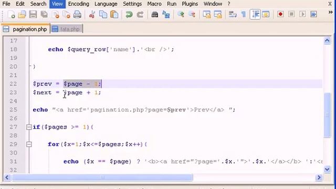Close the current document toolbar icon
Image resolution: width=336 pixels, height=189 pixels.
tap(56, 15)
